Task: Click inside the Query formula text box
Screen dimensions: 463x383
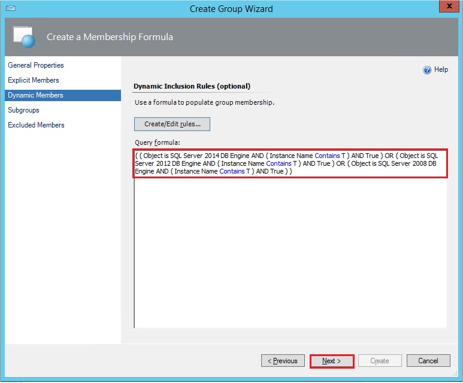Action: [x=290, y=238]
